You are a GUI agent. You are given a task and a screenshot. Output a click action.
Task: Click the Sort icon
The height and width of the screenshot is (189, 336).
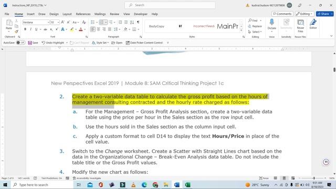coord(132,22)
